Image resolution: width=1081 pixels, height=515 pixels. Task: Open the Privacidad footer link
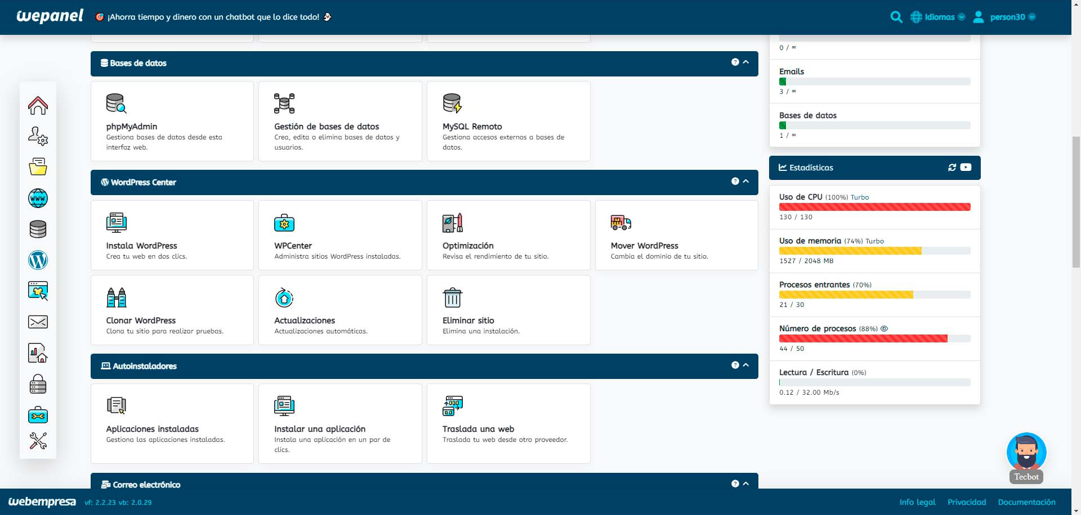(967, 502)
